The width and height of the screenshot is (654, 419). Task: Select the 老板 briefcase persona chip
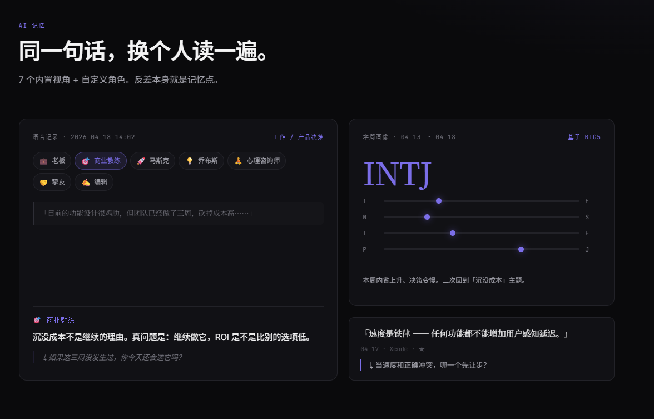coord(52,161)
